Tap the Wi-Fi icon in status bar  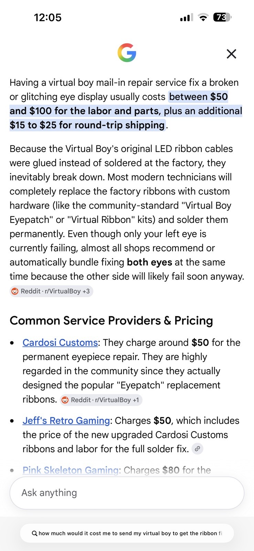pyautogui.click(x=203, y=17)
